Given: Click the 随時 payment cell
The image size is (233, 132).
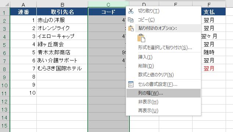Looking at the screenshot, I should [214, 52].
